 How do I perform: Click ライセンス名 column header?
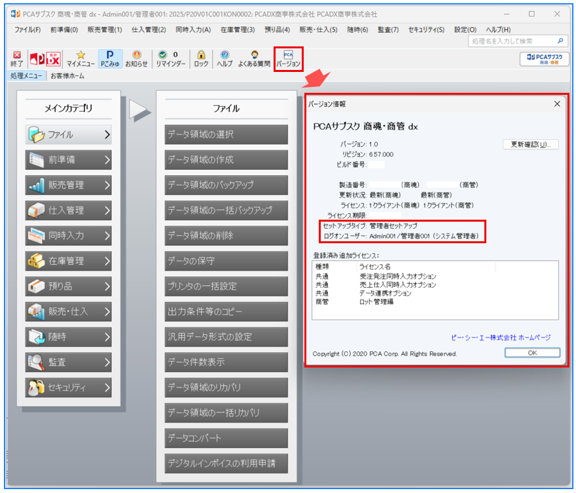[x=425, y=267]
